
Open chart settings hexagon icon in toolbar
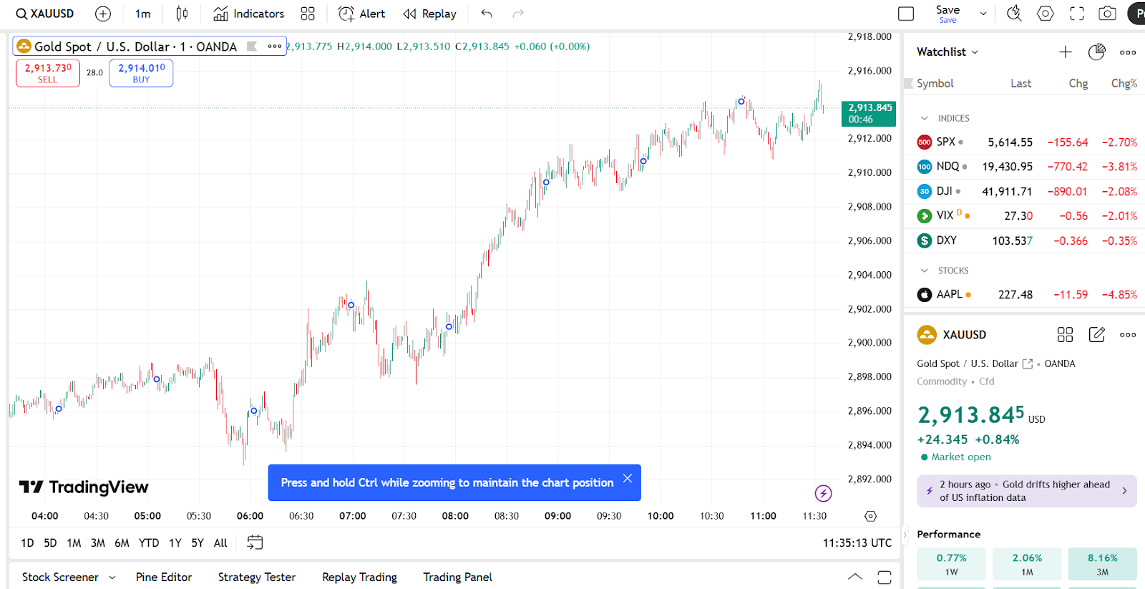pos(1046,14)
